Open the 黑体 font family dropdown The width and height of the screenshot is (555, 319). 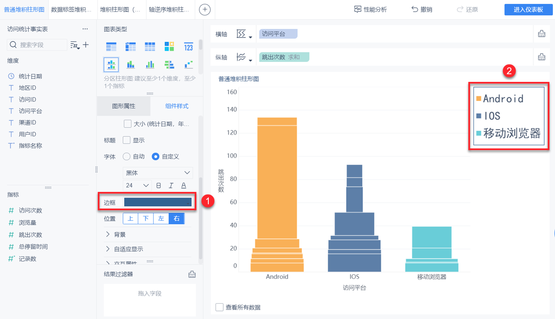coord(158,173)
